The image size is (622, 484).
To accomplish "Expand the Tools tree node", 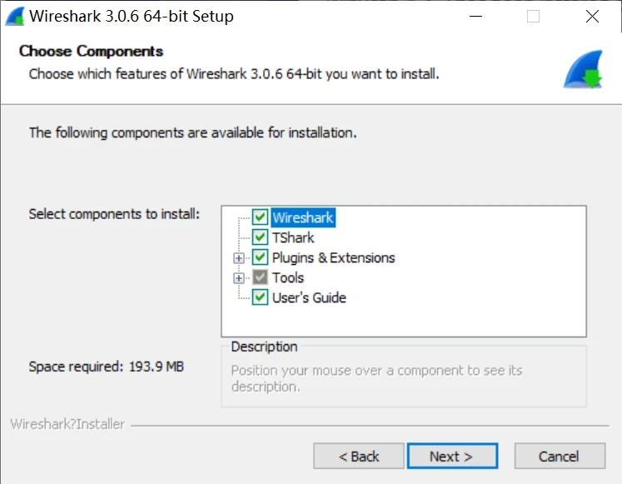I will click(239, 277).
